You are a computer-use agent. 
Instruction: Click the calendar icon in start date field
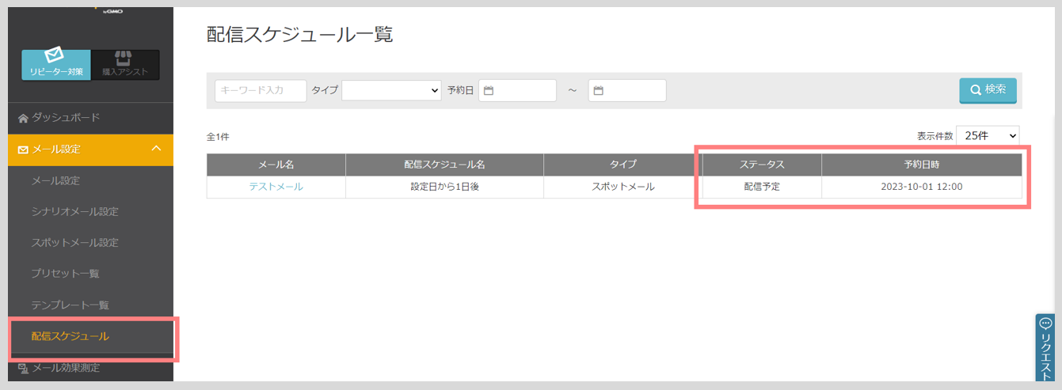(489, 91)
